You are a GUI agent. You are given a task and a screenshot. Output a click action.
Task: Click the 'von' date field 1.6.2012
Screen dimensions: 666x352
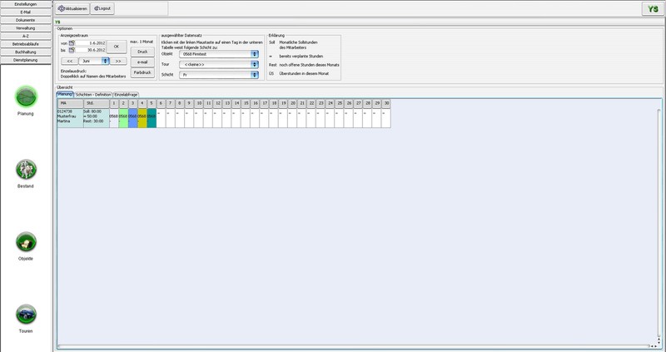91,43
